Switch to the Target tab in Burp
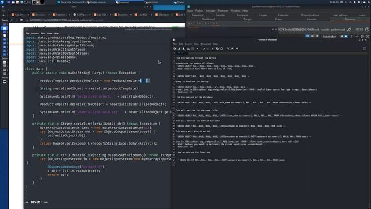The image size is (371, 209). (248, 19)
